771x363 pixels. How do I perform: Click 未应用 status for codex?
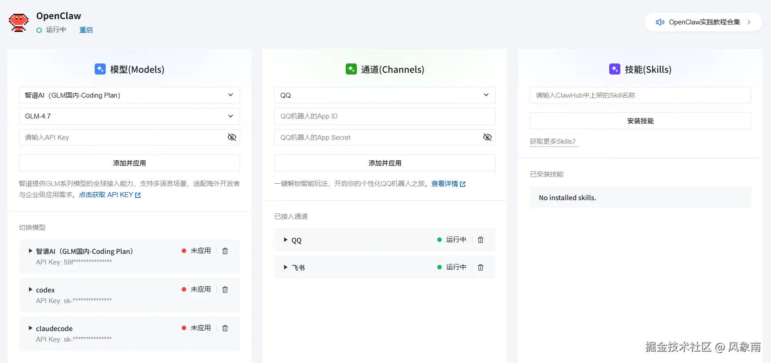[201, 289]
